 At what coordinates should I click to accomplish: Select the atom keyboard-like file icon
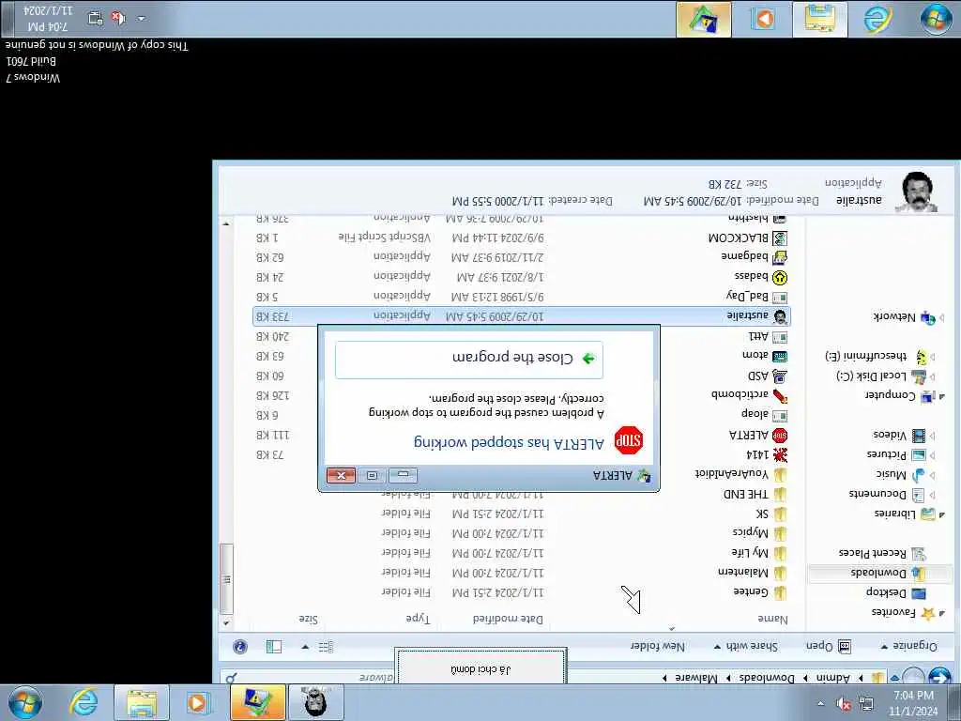coord(780,356)
